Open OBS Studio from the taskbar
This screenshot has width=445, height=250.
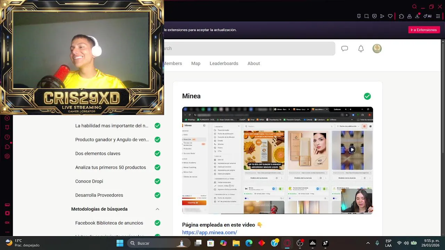(300, 243)
